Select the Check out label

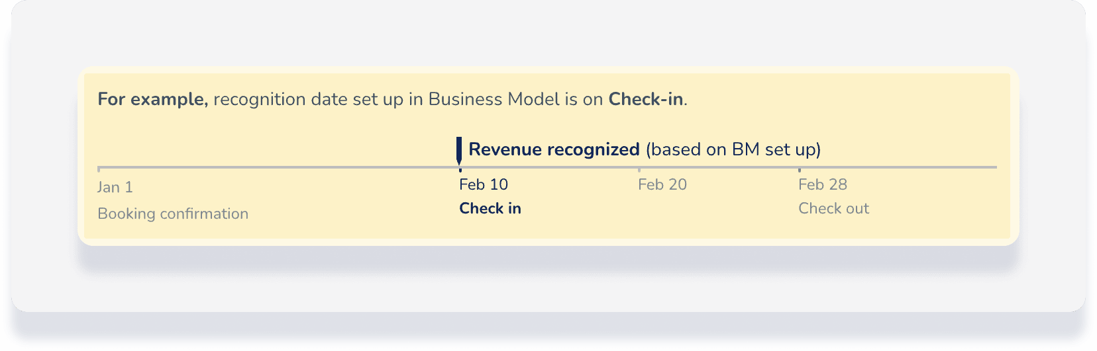(x=833, y=208)
